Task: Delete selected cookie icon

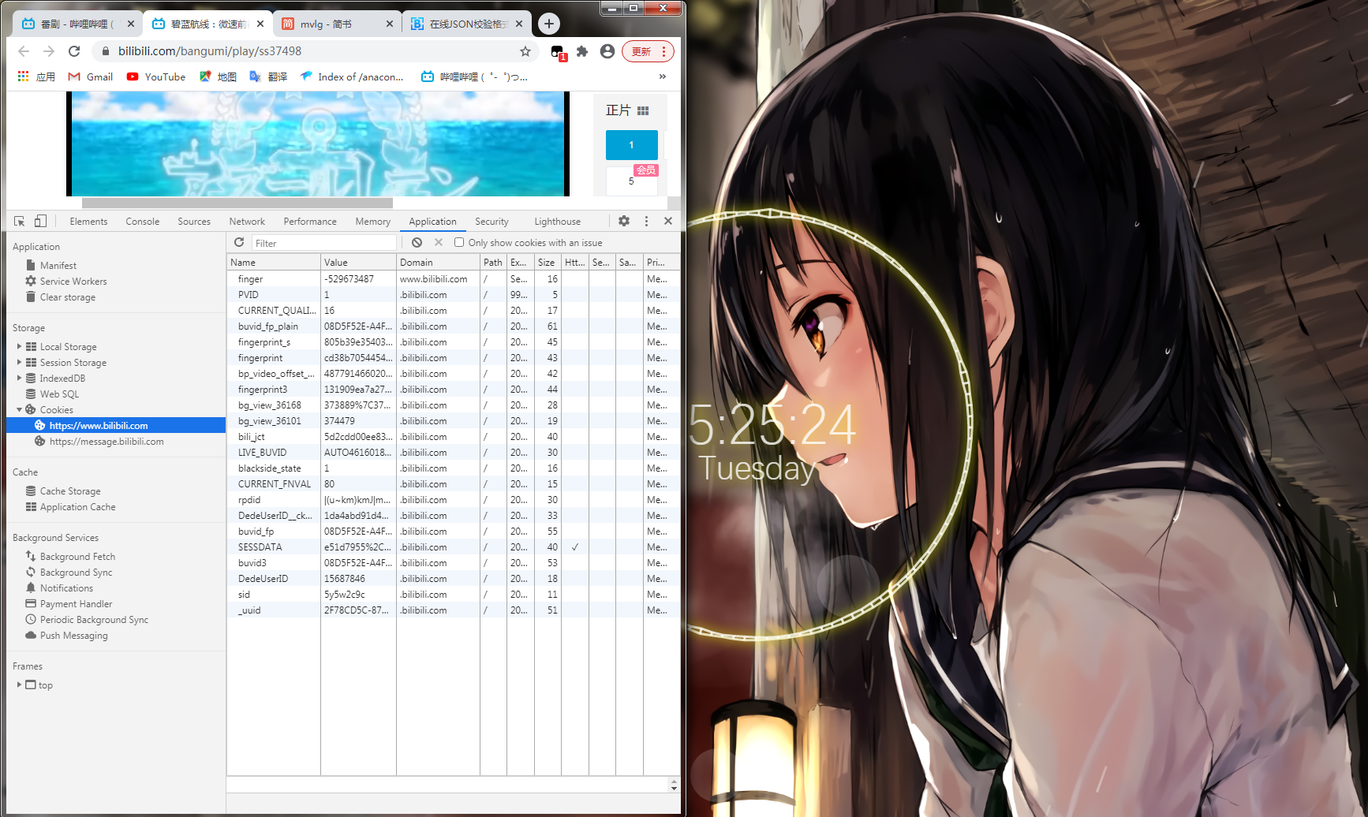Action: click(x=439, y=243)
